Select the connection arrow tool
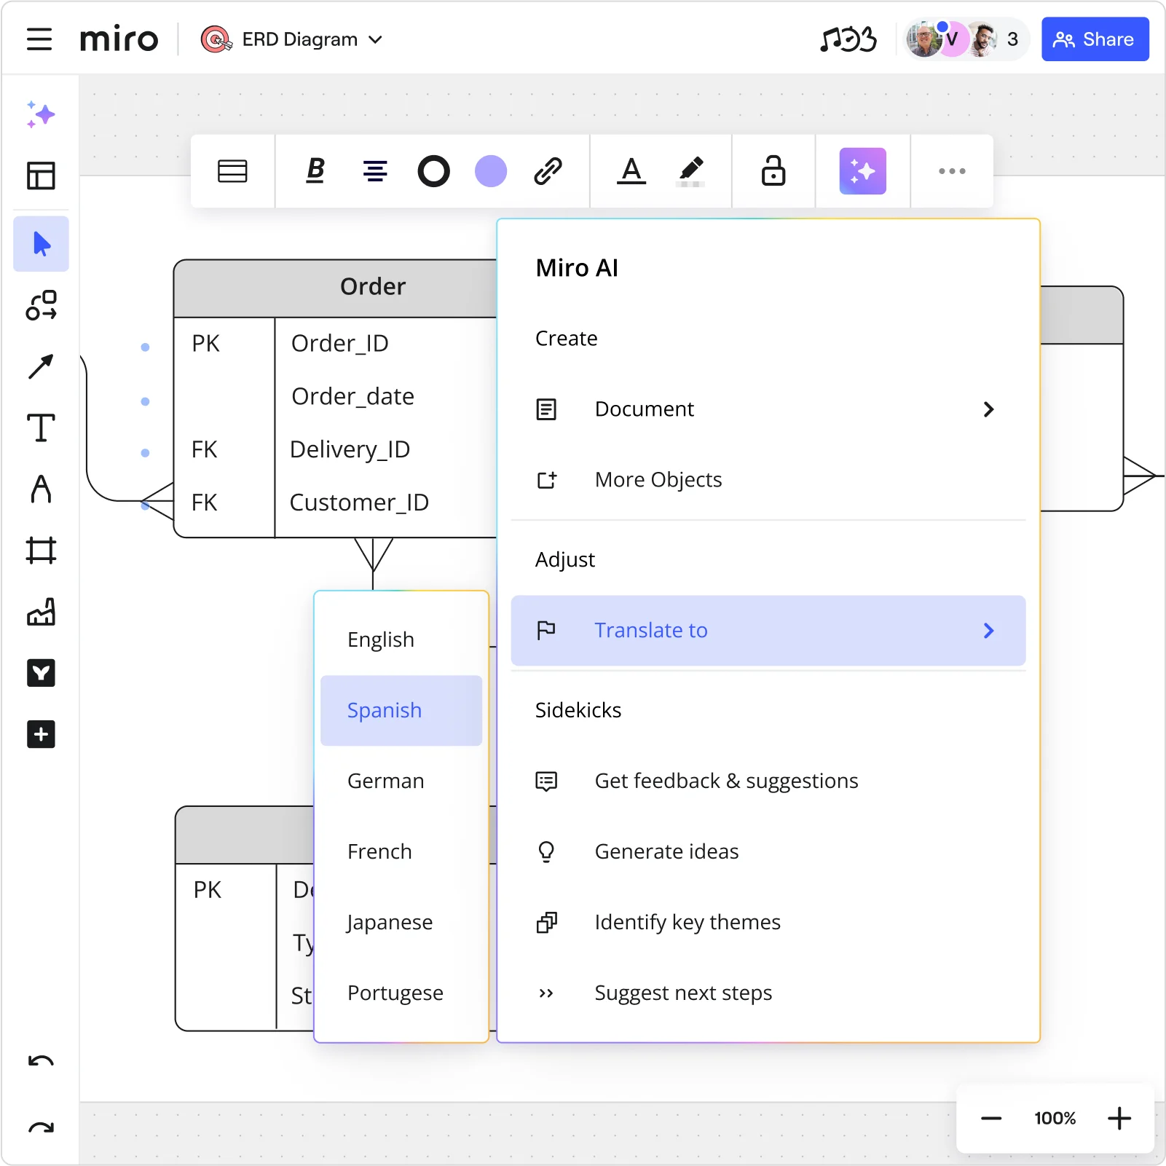This screenshot has width=1166, height=1166. tap(41, 366)
